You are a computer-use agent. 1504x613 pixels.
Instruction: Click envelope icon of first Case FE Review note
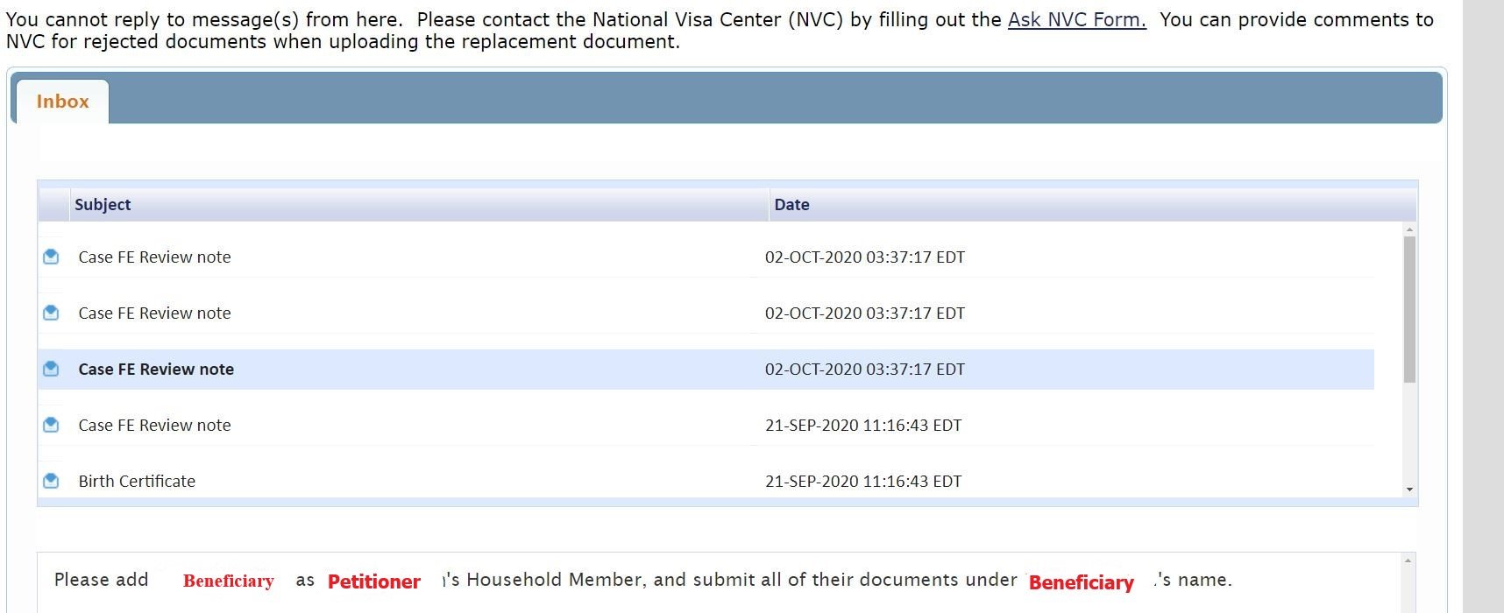[x=51, y=257]
